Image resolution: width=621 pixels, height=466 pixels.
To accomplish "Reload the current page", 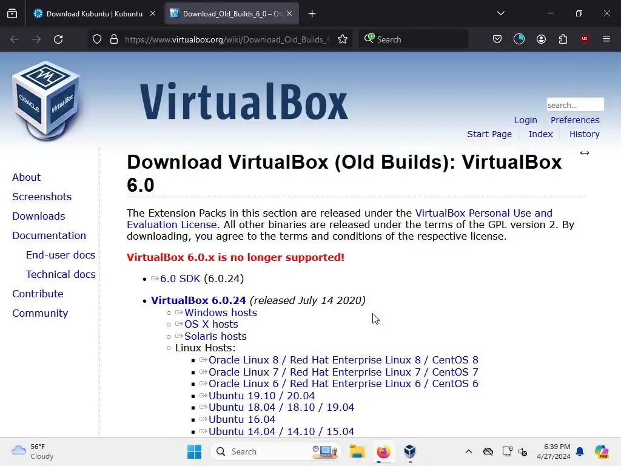I will 58,39.
